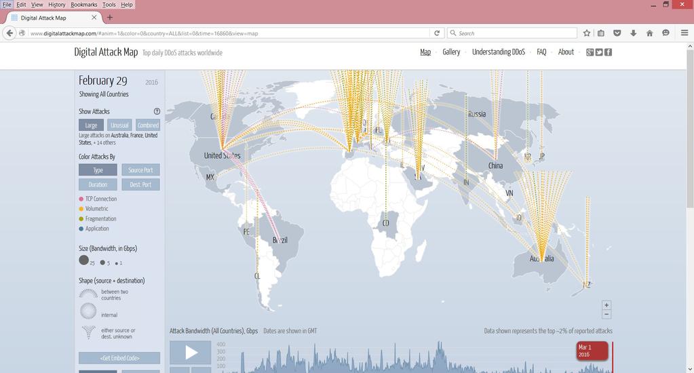
Task: Open the Help menu
Action: (127, 5)
